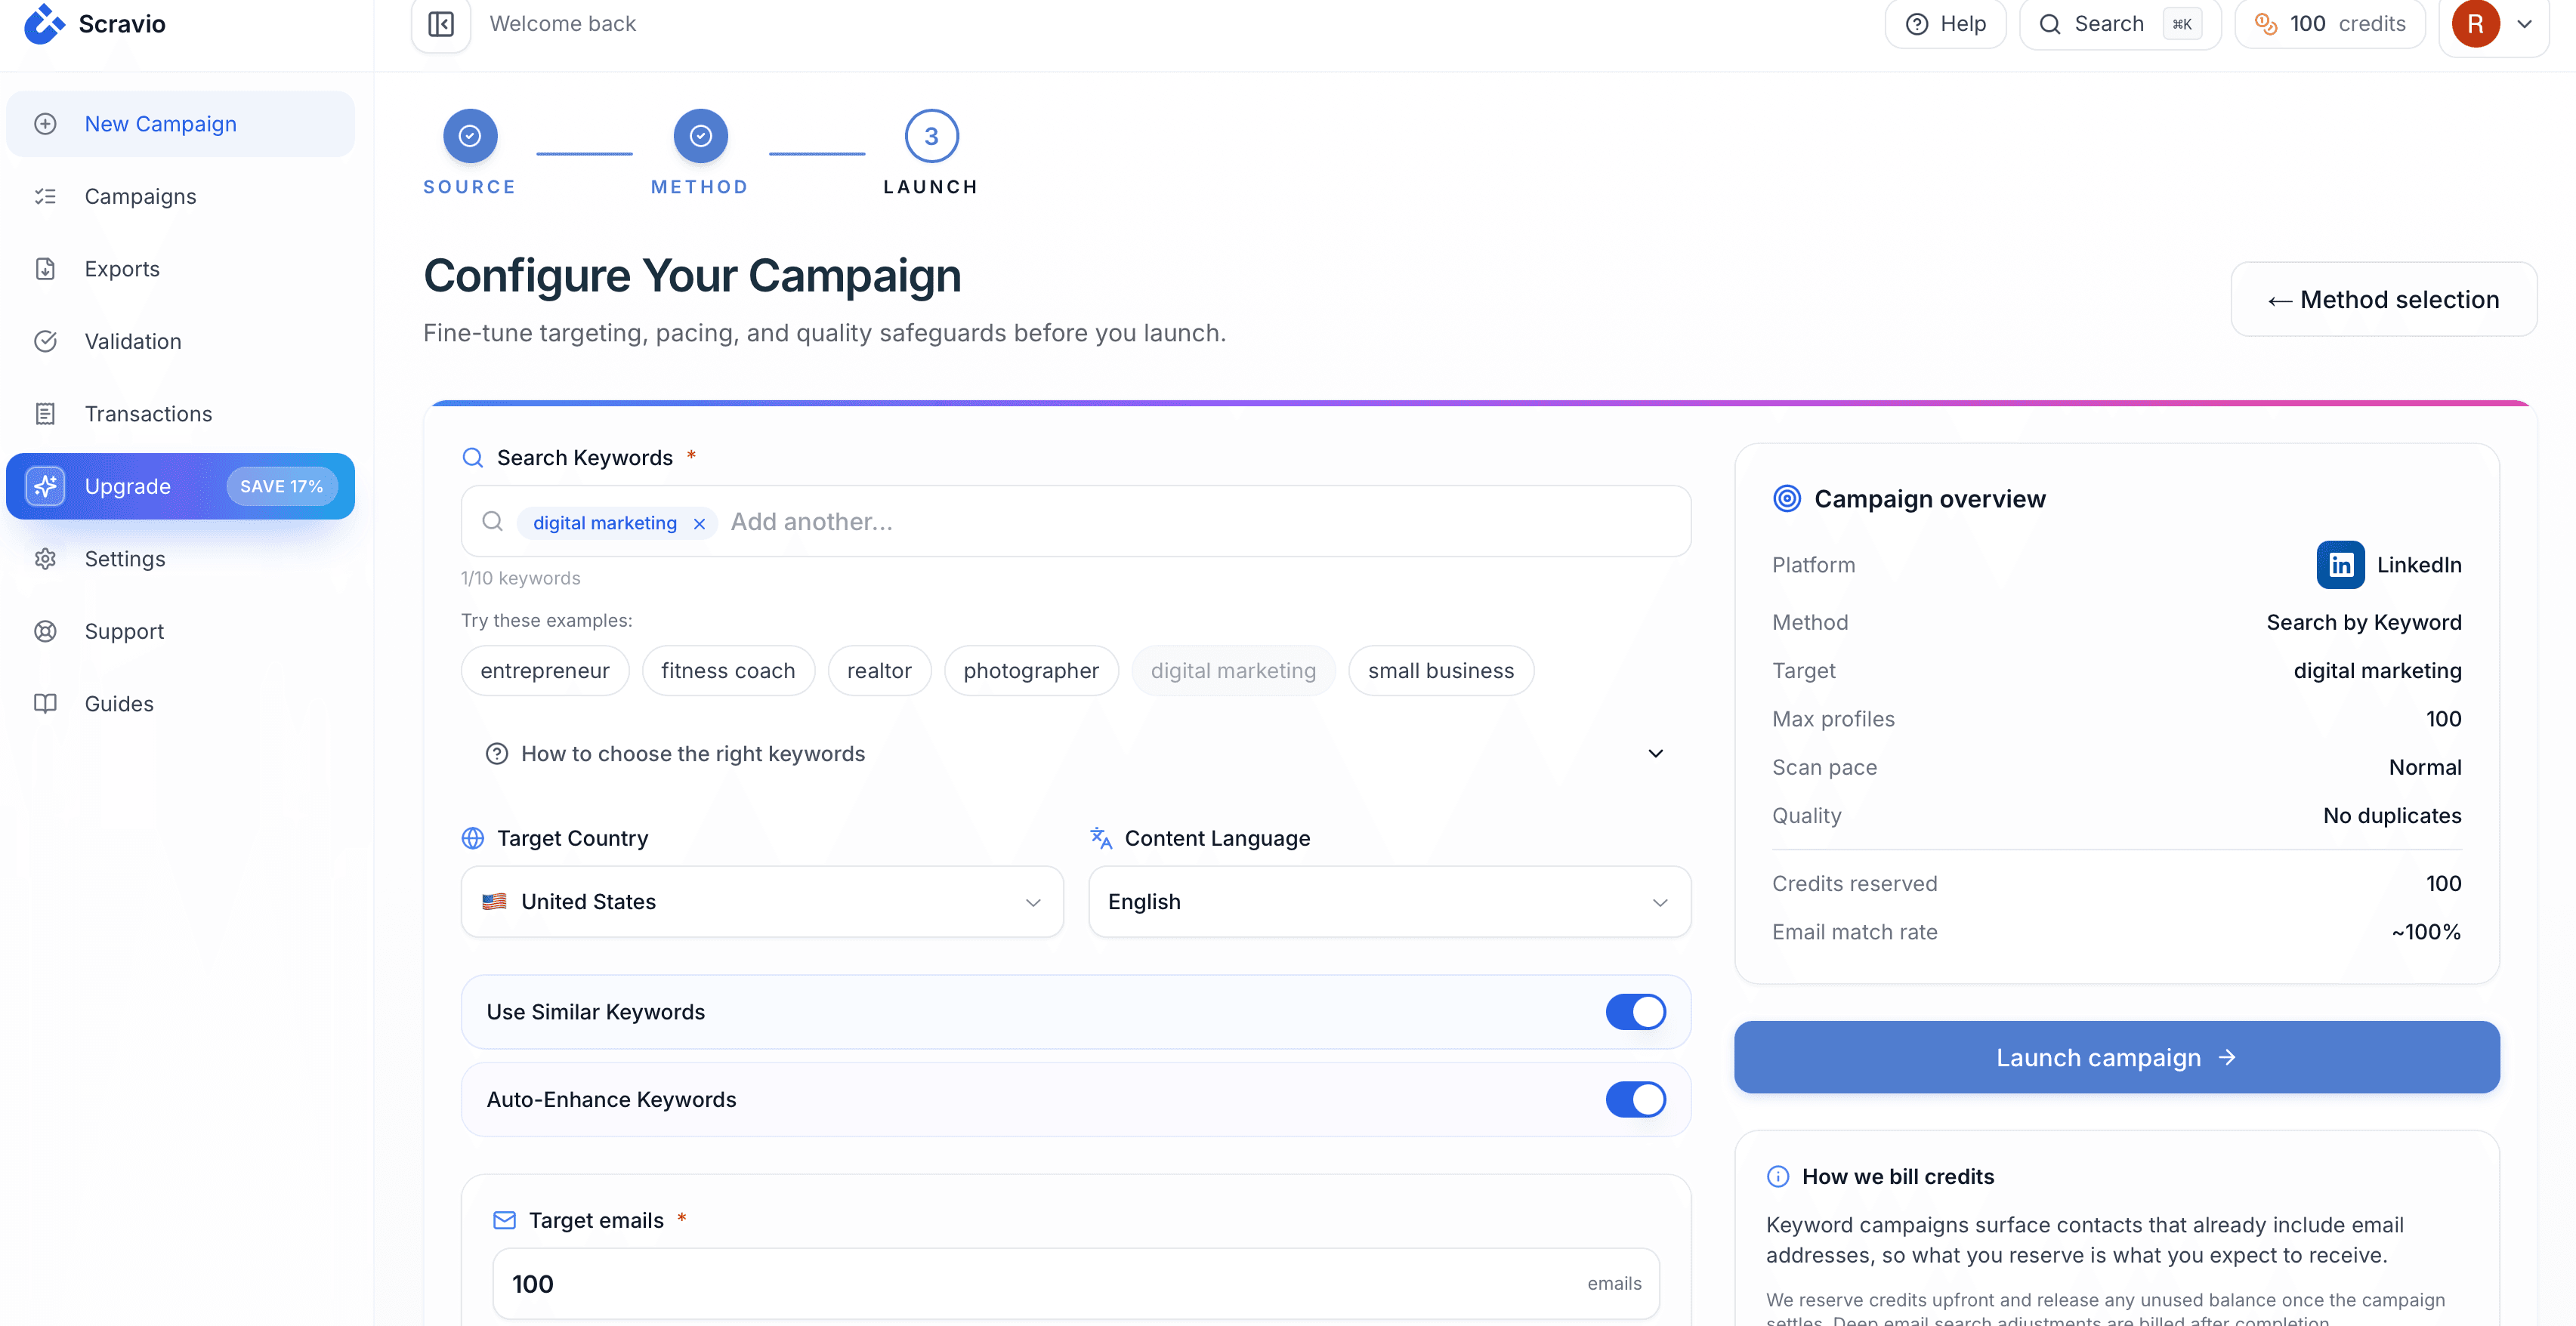Click the Validation check icon
Viewport: 2576px width, 1326px height.
(45, 342)
